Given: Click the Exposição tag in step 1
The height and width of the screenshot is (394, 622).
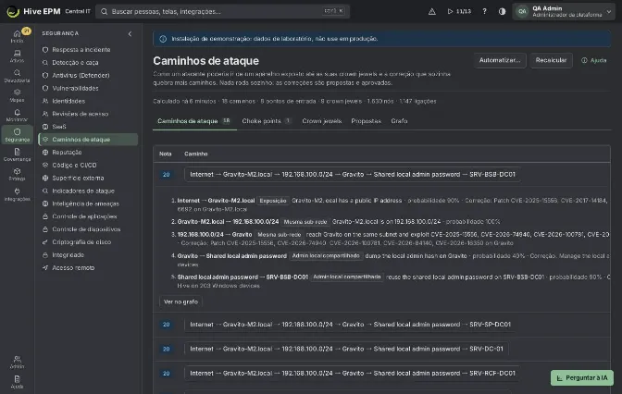Looking at the screenshot, I should pos(273,201).
